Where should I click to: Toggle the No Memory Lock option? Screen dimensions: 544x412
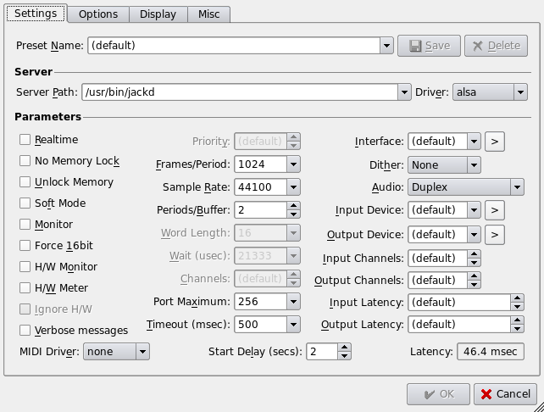25,161
